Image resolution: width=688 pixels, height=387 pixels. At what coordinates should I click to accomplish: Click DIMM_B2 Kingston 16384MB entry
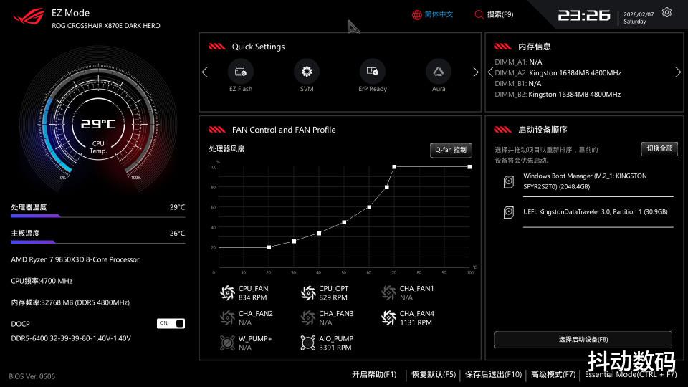558,95
